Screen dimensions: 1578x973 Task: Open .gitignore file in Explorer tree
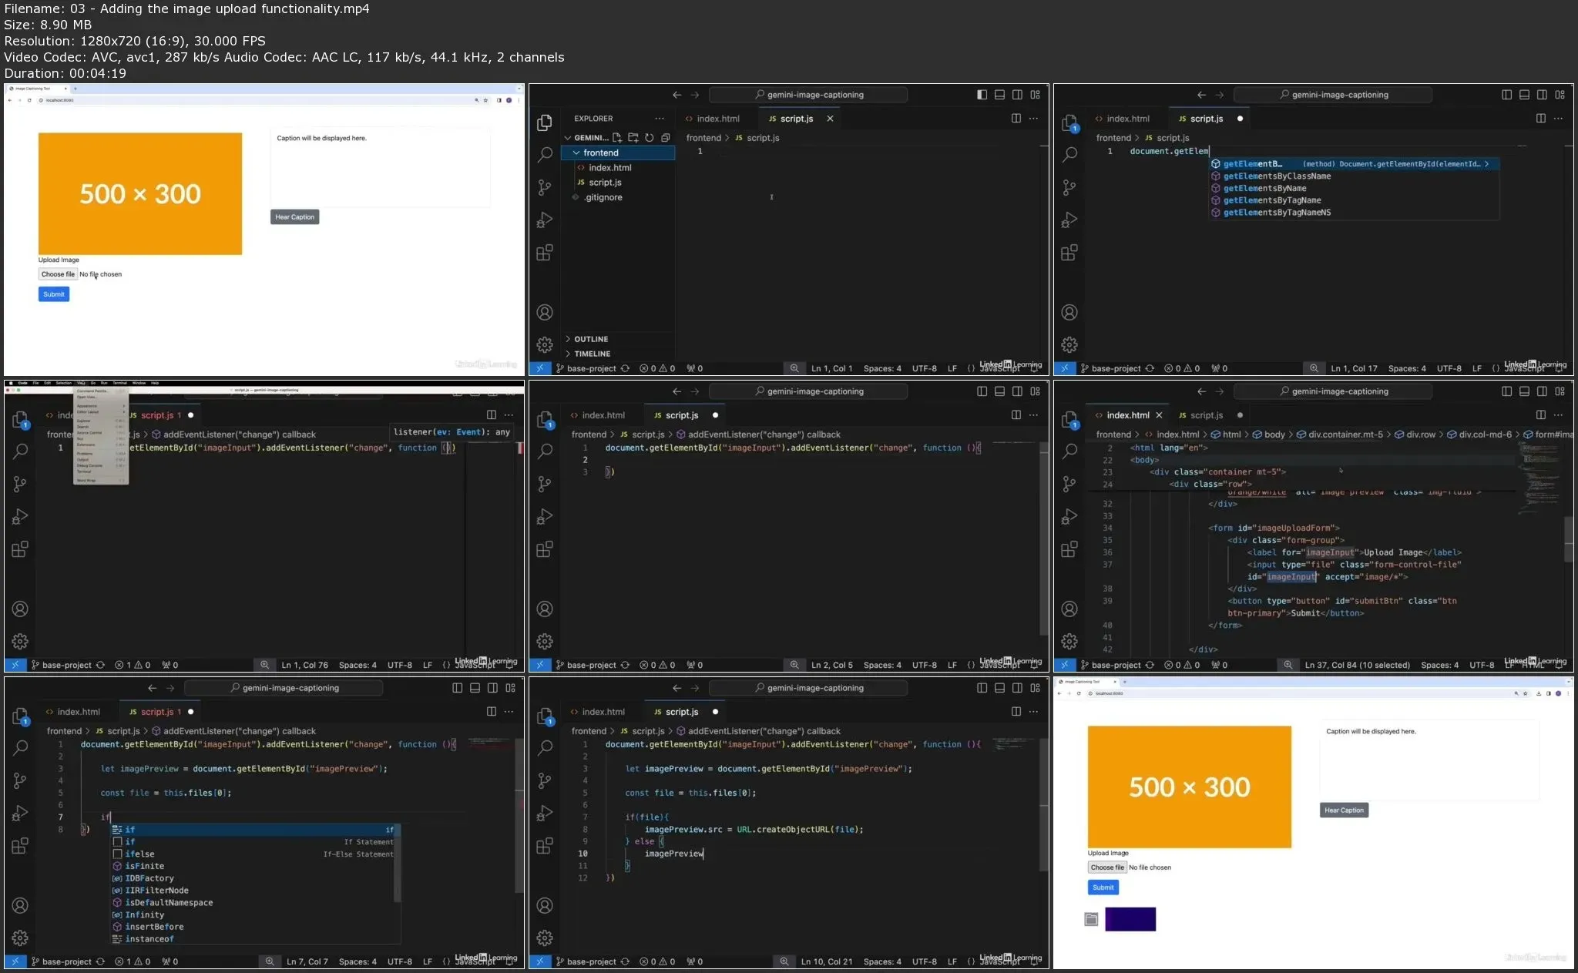(603, 197)
